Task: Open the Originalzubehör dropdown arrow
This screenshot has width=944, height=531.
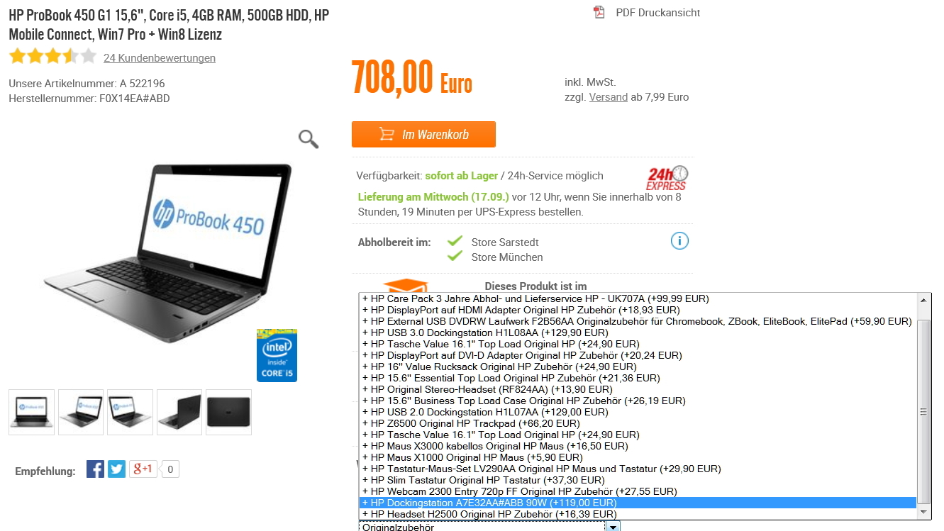Action: click(x=613, y=526)
